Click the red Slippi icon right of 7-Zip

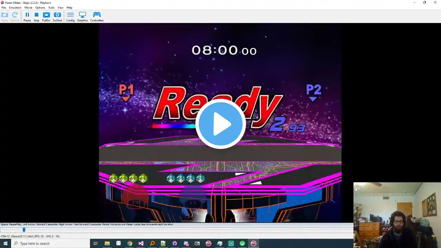tap(208, 244)
